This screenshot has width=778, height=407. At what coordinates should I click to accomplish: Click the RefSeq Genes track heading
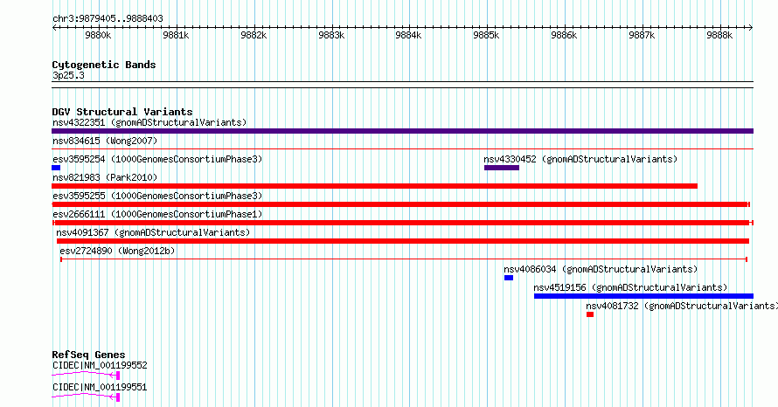point(88,355)
